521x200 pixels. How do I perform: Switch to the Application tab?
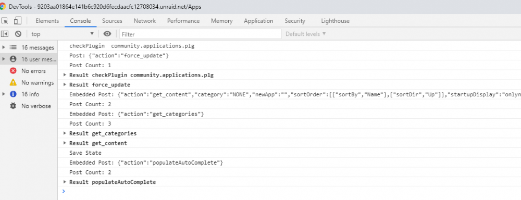tap(258, 21)
